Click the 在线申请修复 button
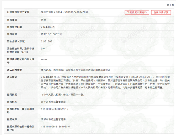Viewport: 176px width, 135px height. click(161, 12)
